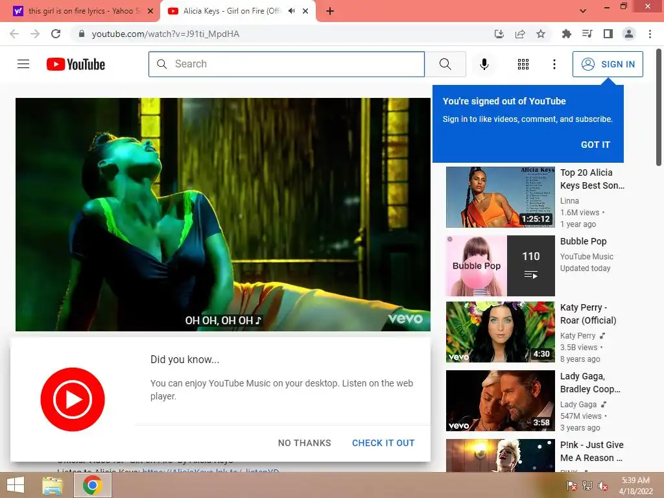Open the YouTube apps grid
The height and width of the screenshot is (498, 664).
point(523,64)
